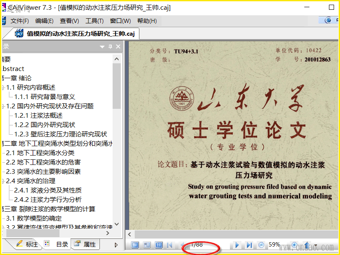Click the CAJ file icon on document tab
Screen dimensions: 340x255
pyautogui.click(x=19, y=34)
